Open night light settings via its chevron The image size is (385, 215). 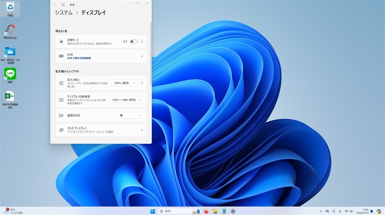(142, 42)
